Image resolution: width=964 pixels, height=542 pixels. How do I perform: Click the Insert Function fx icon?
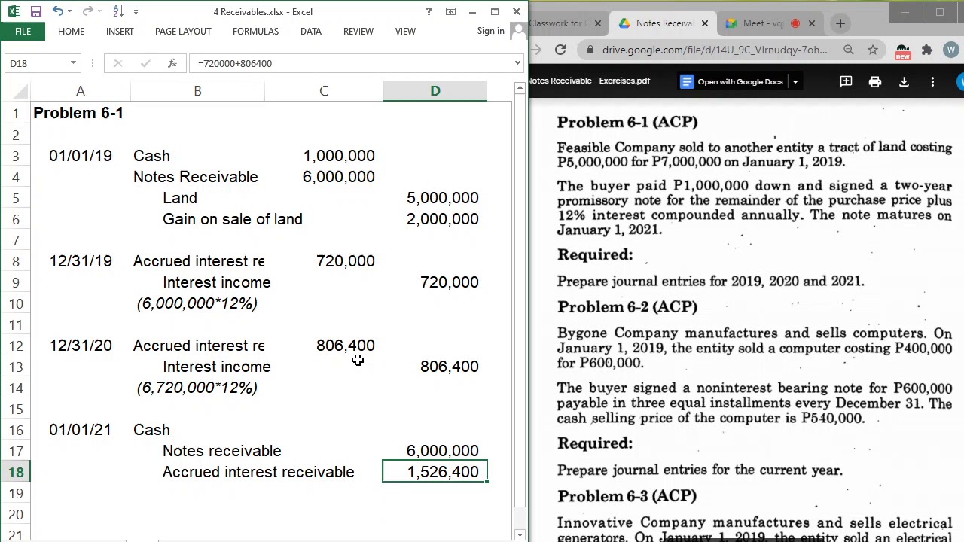(x=172, y=63)
